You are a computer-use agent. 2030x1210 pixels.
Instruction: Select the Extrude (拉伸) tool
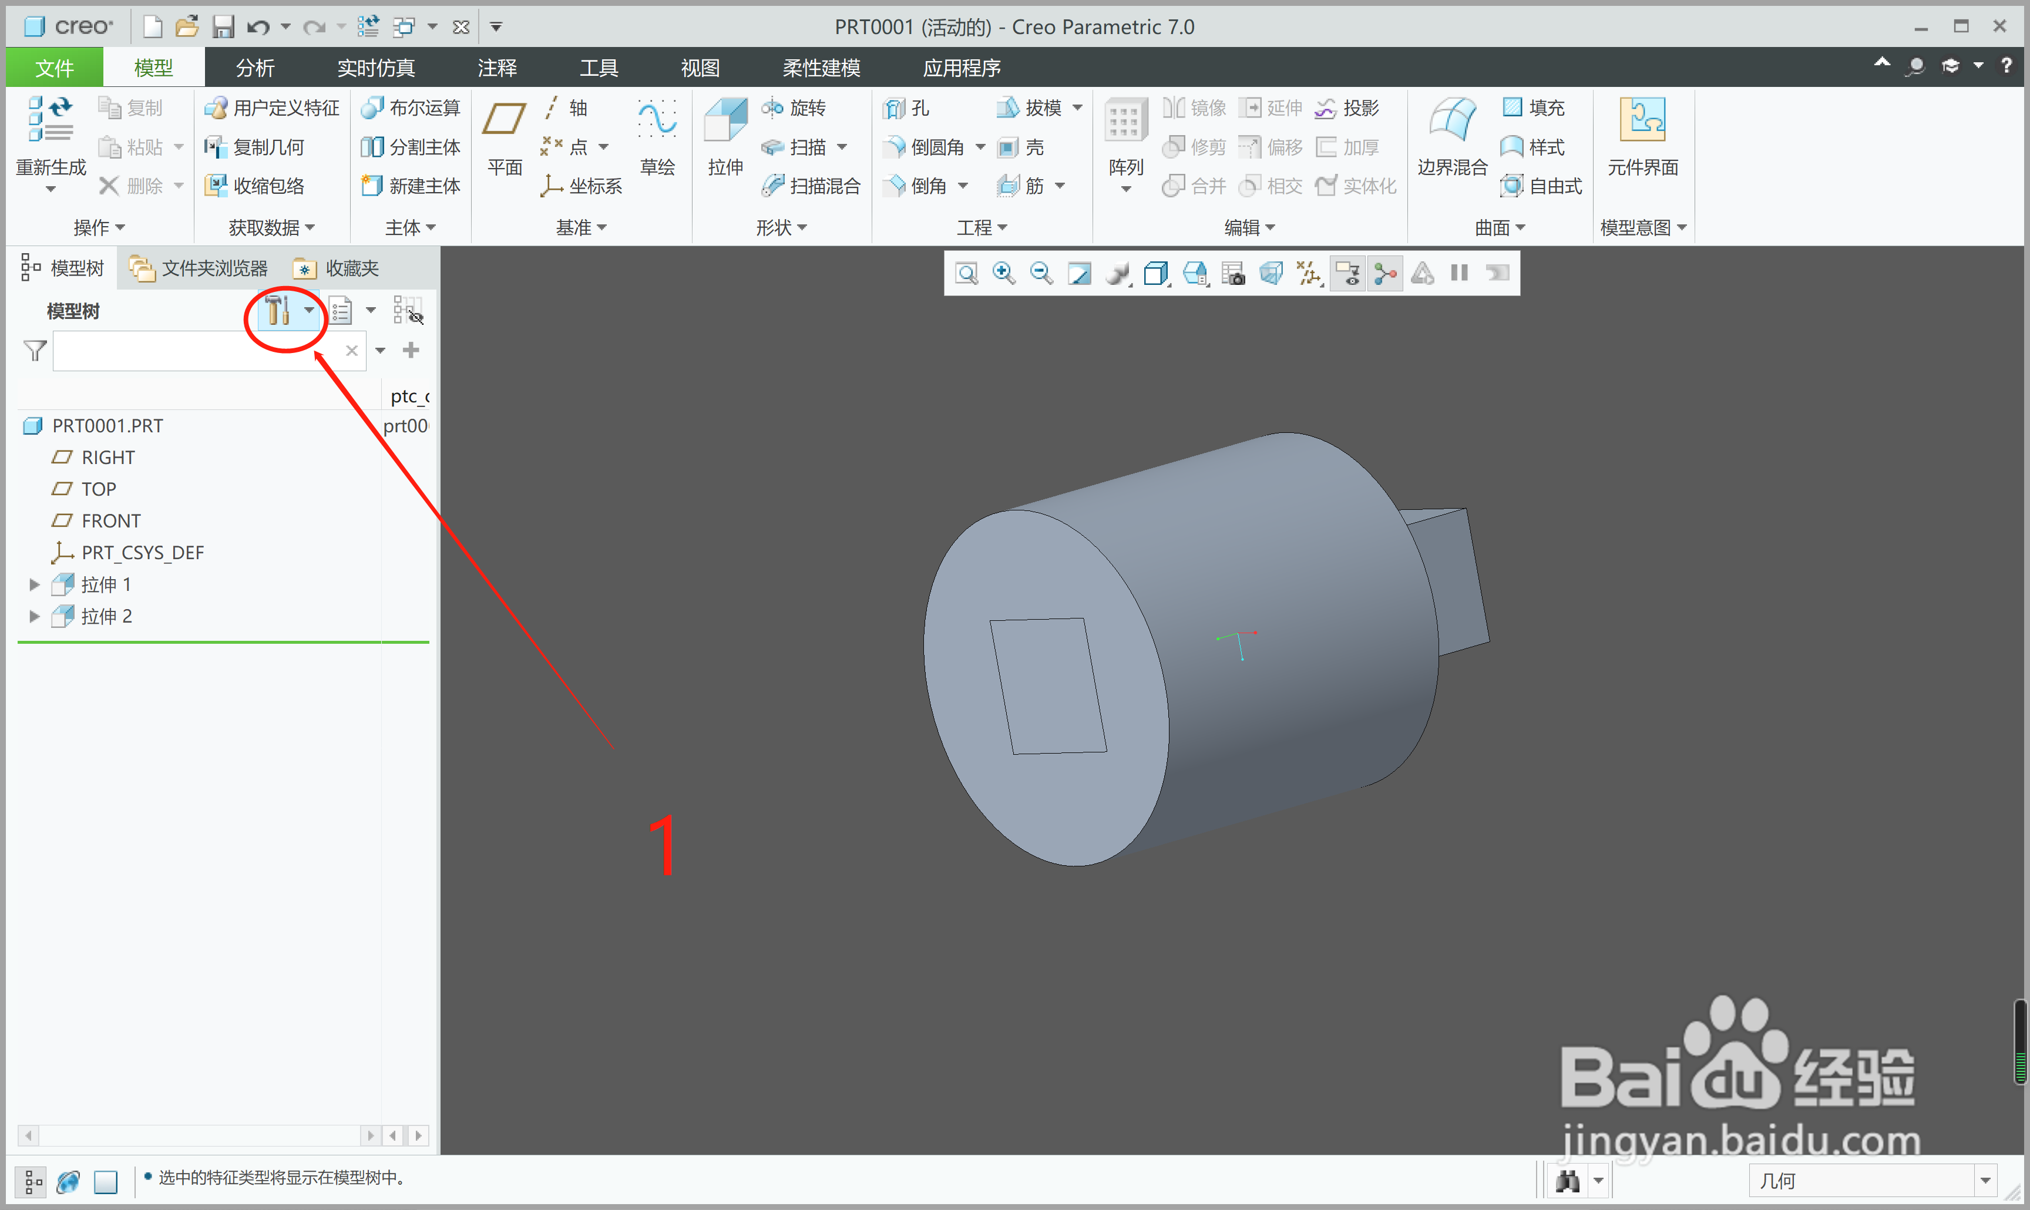725,136
